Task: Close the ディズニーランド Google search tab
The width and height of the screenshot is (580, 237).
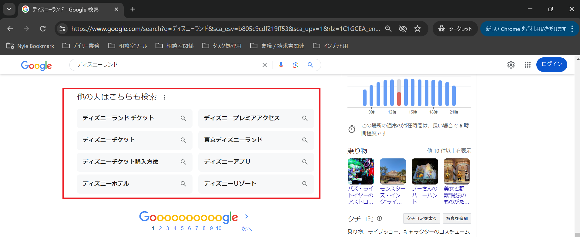Action: click(x=116, y=9)
